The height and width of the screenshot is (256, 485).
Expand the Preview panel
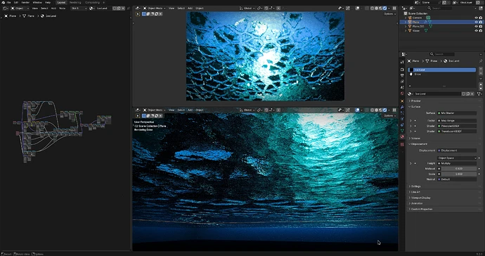444,101
